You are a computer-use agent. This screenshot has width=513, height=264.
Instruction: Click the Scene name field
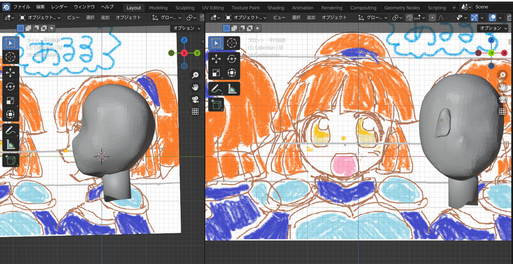point(492,7)
